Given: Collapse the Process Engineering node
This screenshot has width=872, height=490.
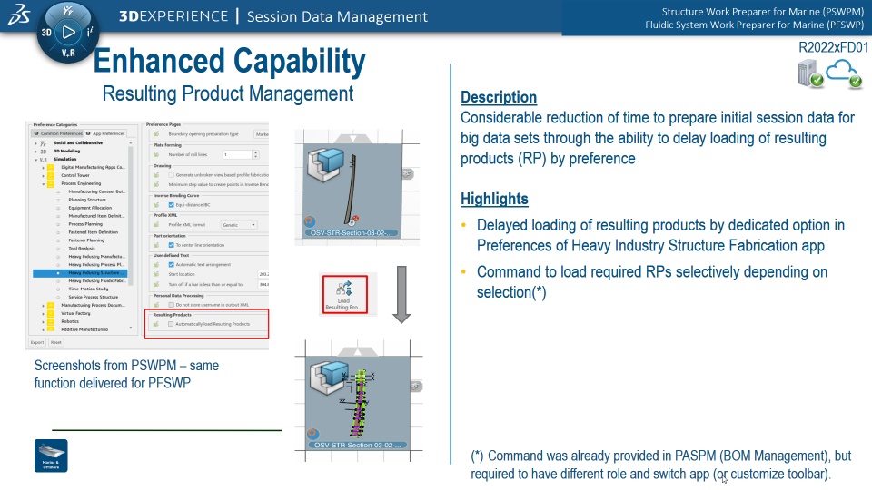Looking at the screenshot, I should click(44, 183).
